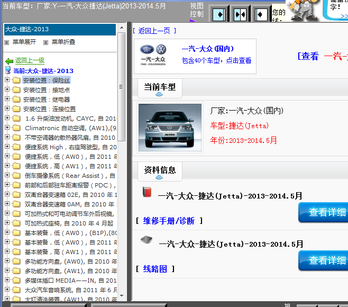Expand the 1.6 升柴油发动机 CAYC node
Screen dimensions: 348x307
[7, 118]
